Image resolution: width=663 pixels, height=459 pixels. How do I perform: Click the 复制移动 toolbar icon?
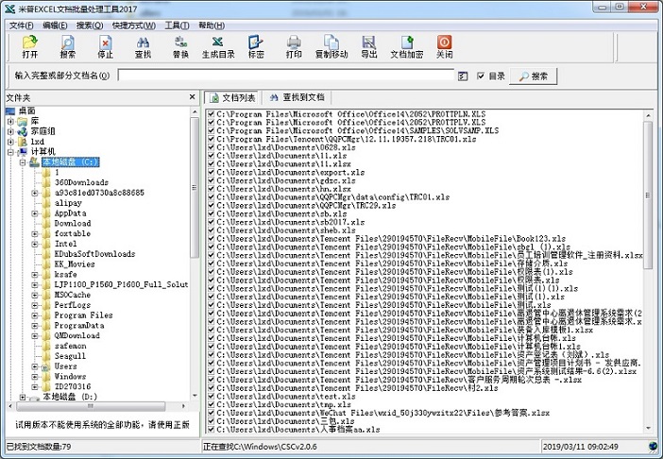point(331,46)
